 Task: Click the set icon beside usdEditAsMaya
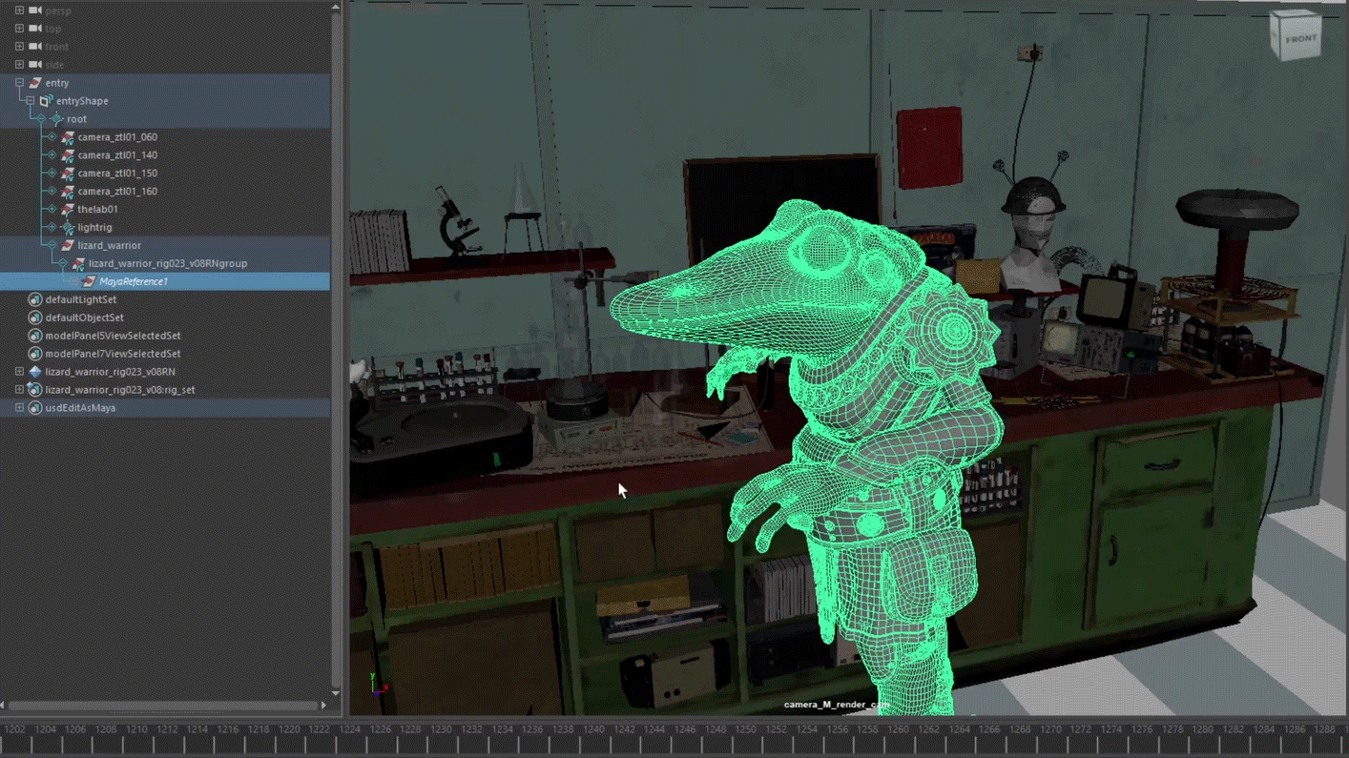pyautogui.click(x=34, y=407)
